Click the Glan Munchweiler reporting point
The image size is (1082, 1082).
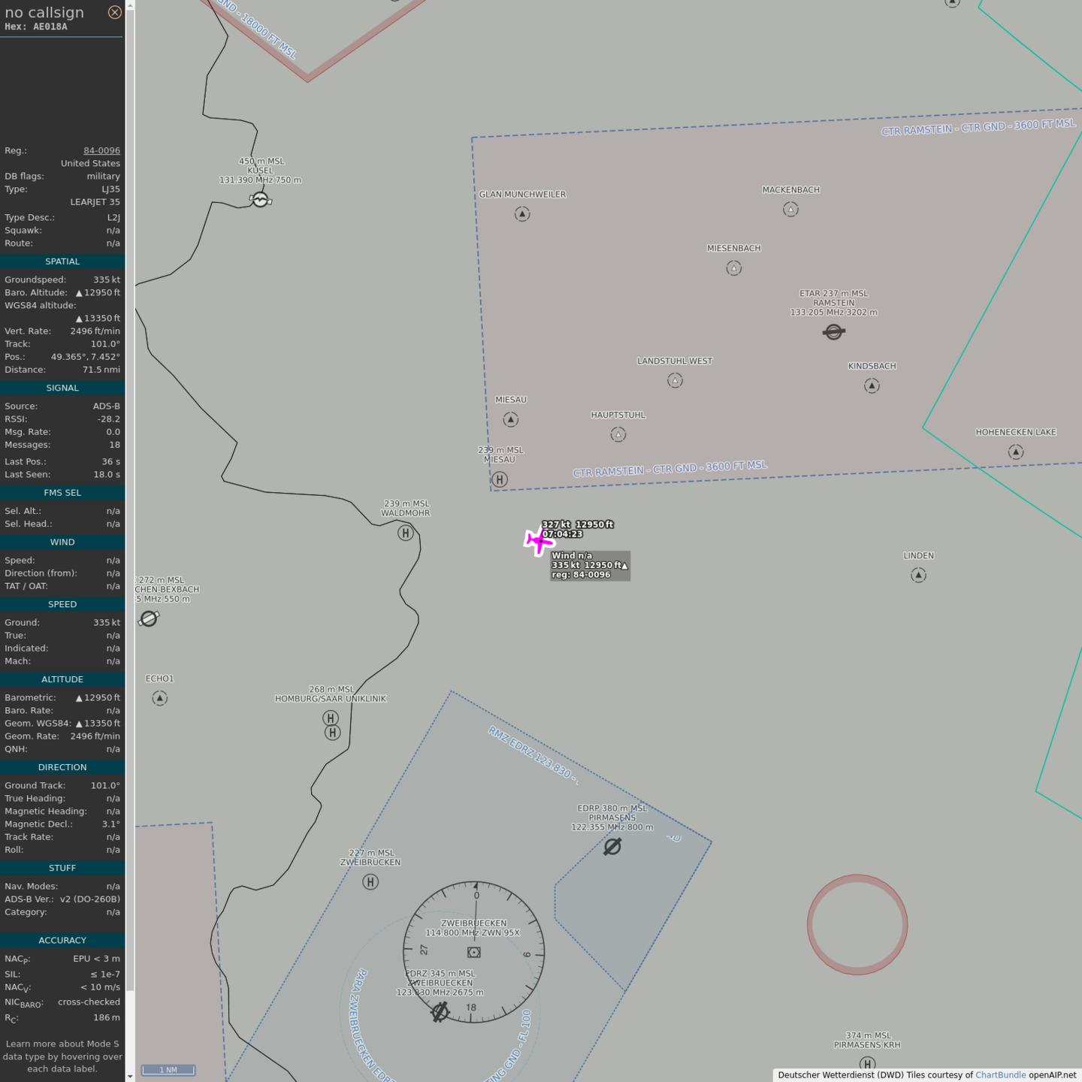coord(522,214)
